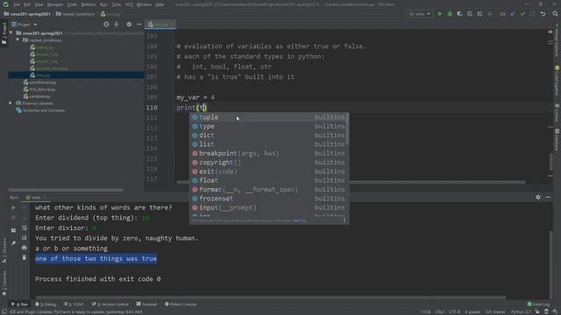Open the TODO tool window tab
Image resolution: width=561 pixels, height=315 pixels.
pyautogui.click(x=74, y=304)
